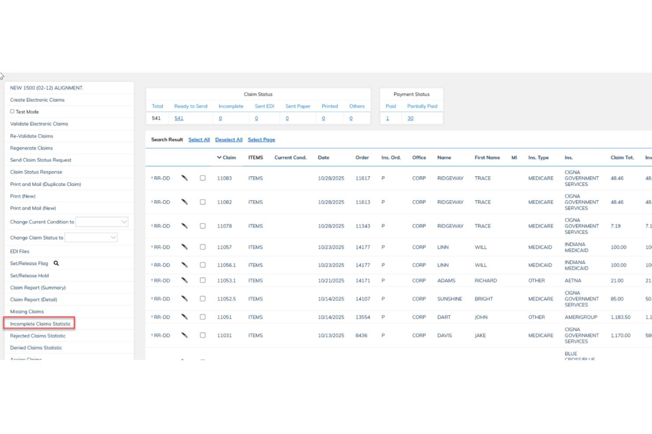Sort by the Ins. Type column header

[x=538, y=157]
